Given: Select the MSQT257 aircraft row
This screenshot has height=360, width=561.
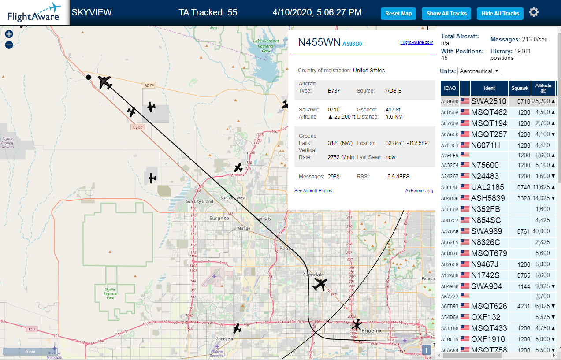Looking at the screenshot, I should [x=498, y=134].
